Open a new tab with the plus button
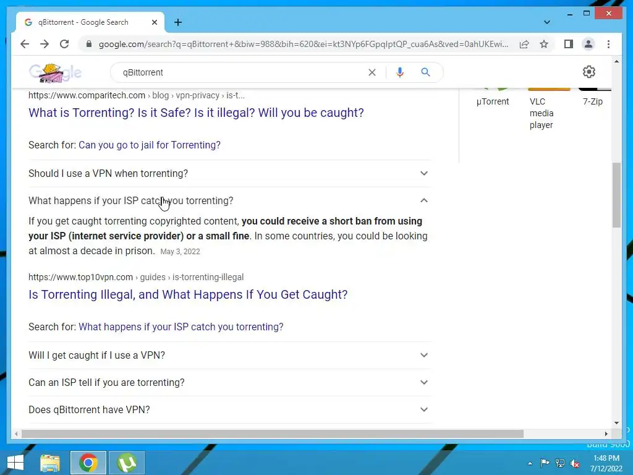This screenshot has height=475, width=633. [178, 22]
